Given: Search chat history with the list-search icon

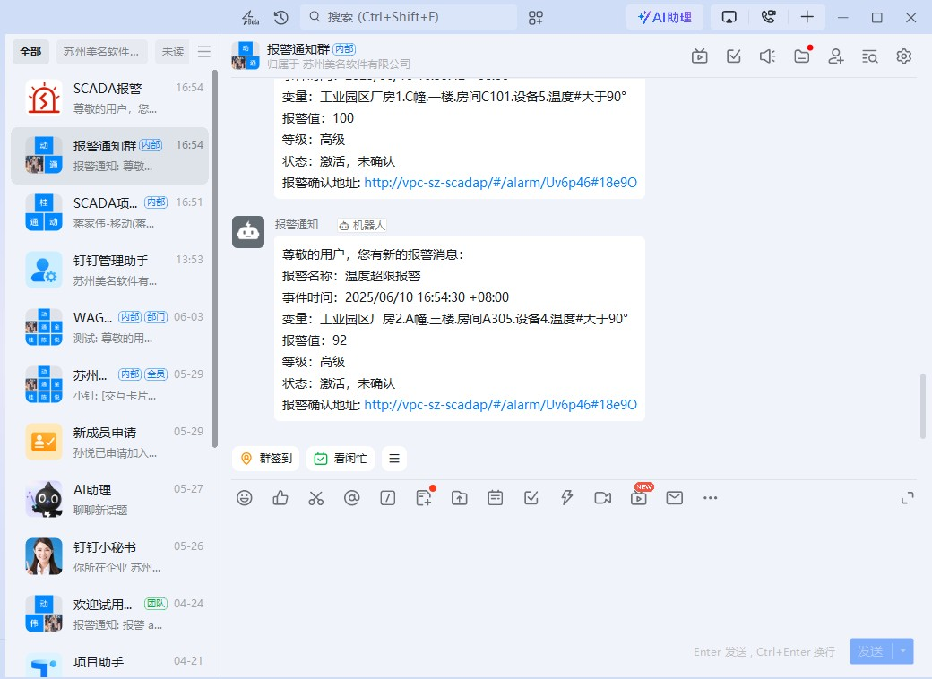Looking at the screenshot, I should tap(869, 56).
